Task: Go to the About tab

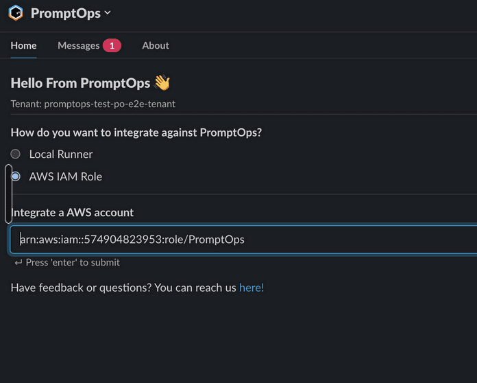Action: point(156,45)
